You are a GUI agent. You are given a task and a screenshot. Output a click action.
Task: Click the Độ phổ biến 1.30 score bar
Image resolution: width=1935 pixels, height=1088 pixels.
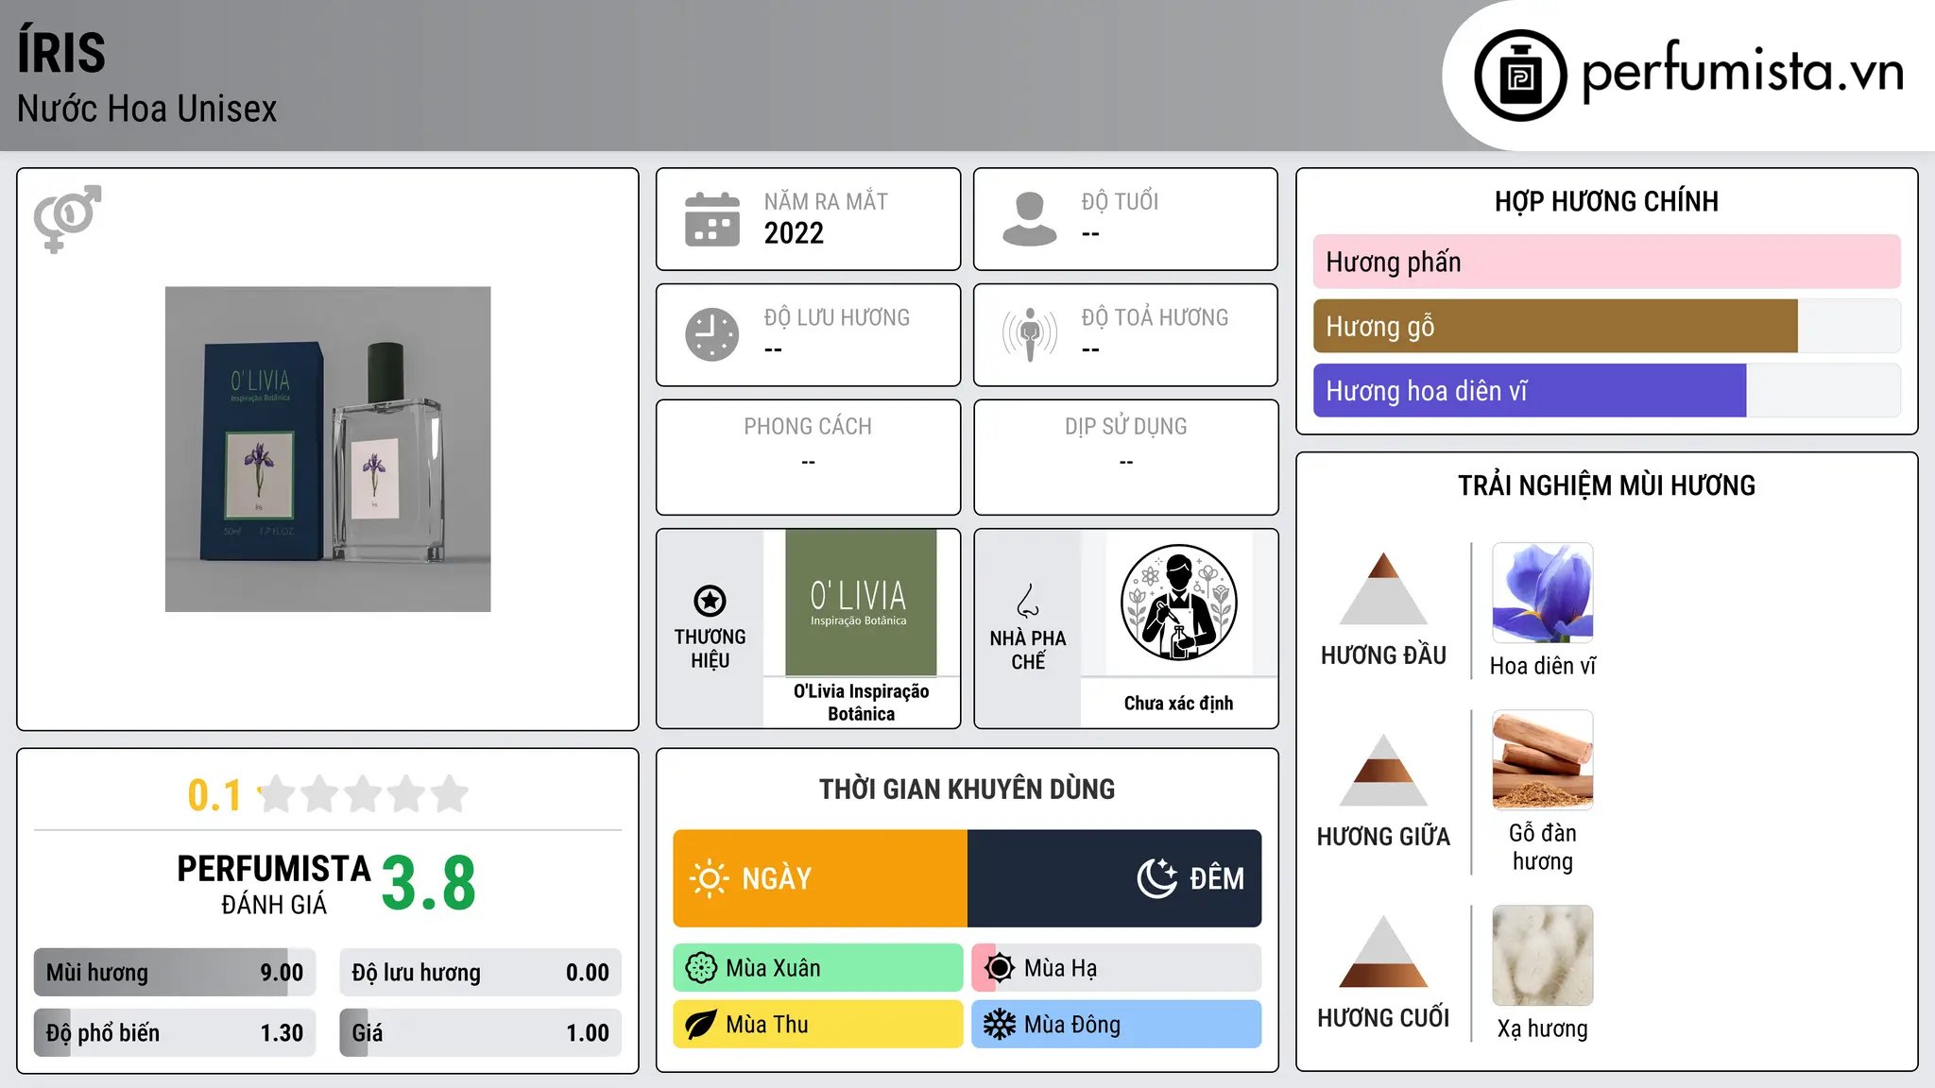175,1033
